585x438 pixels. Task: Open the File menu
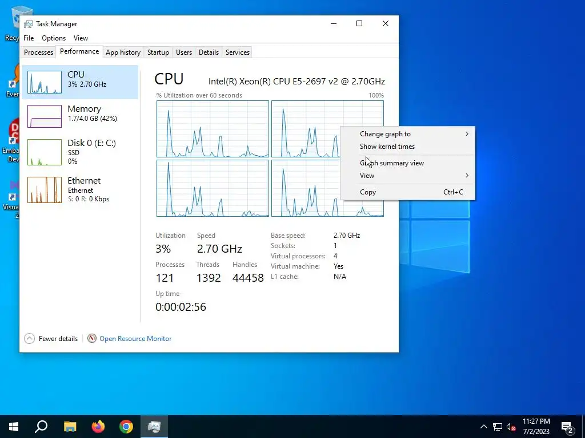pyautogui.click(x=29, y=38)
